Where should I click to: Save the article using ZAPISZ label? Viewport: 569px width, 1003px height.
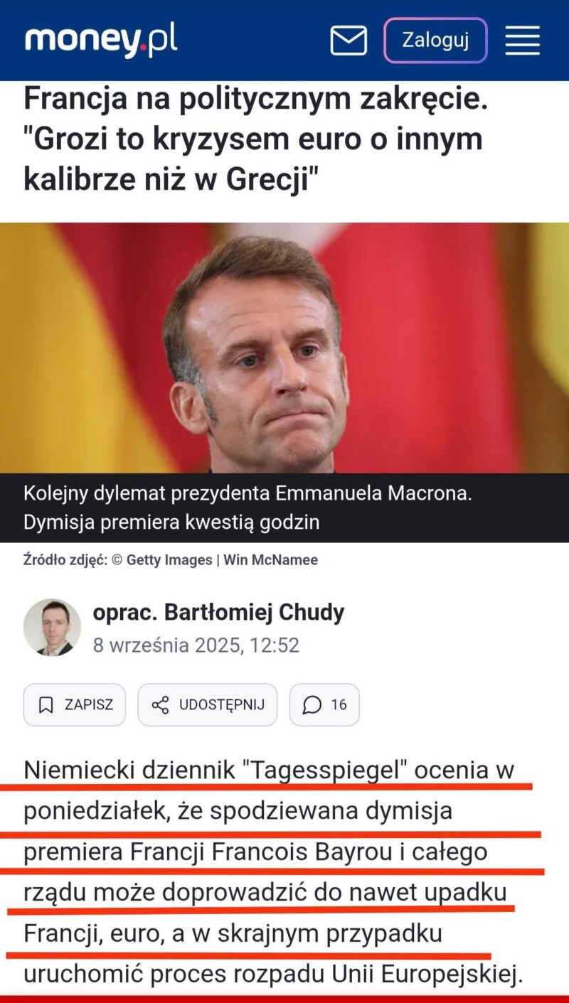89,704
